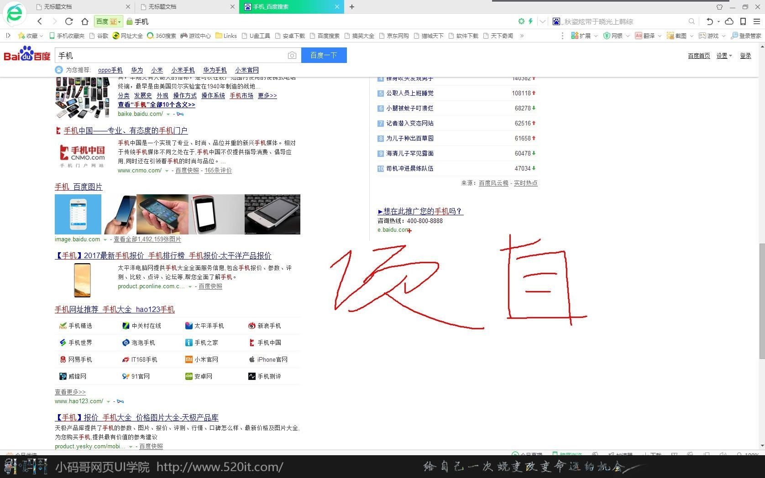Open the mobile phone icon in toolbar
Viewport: 765px width, 478px height.
(x=743, y=21)
